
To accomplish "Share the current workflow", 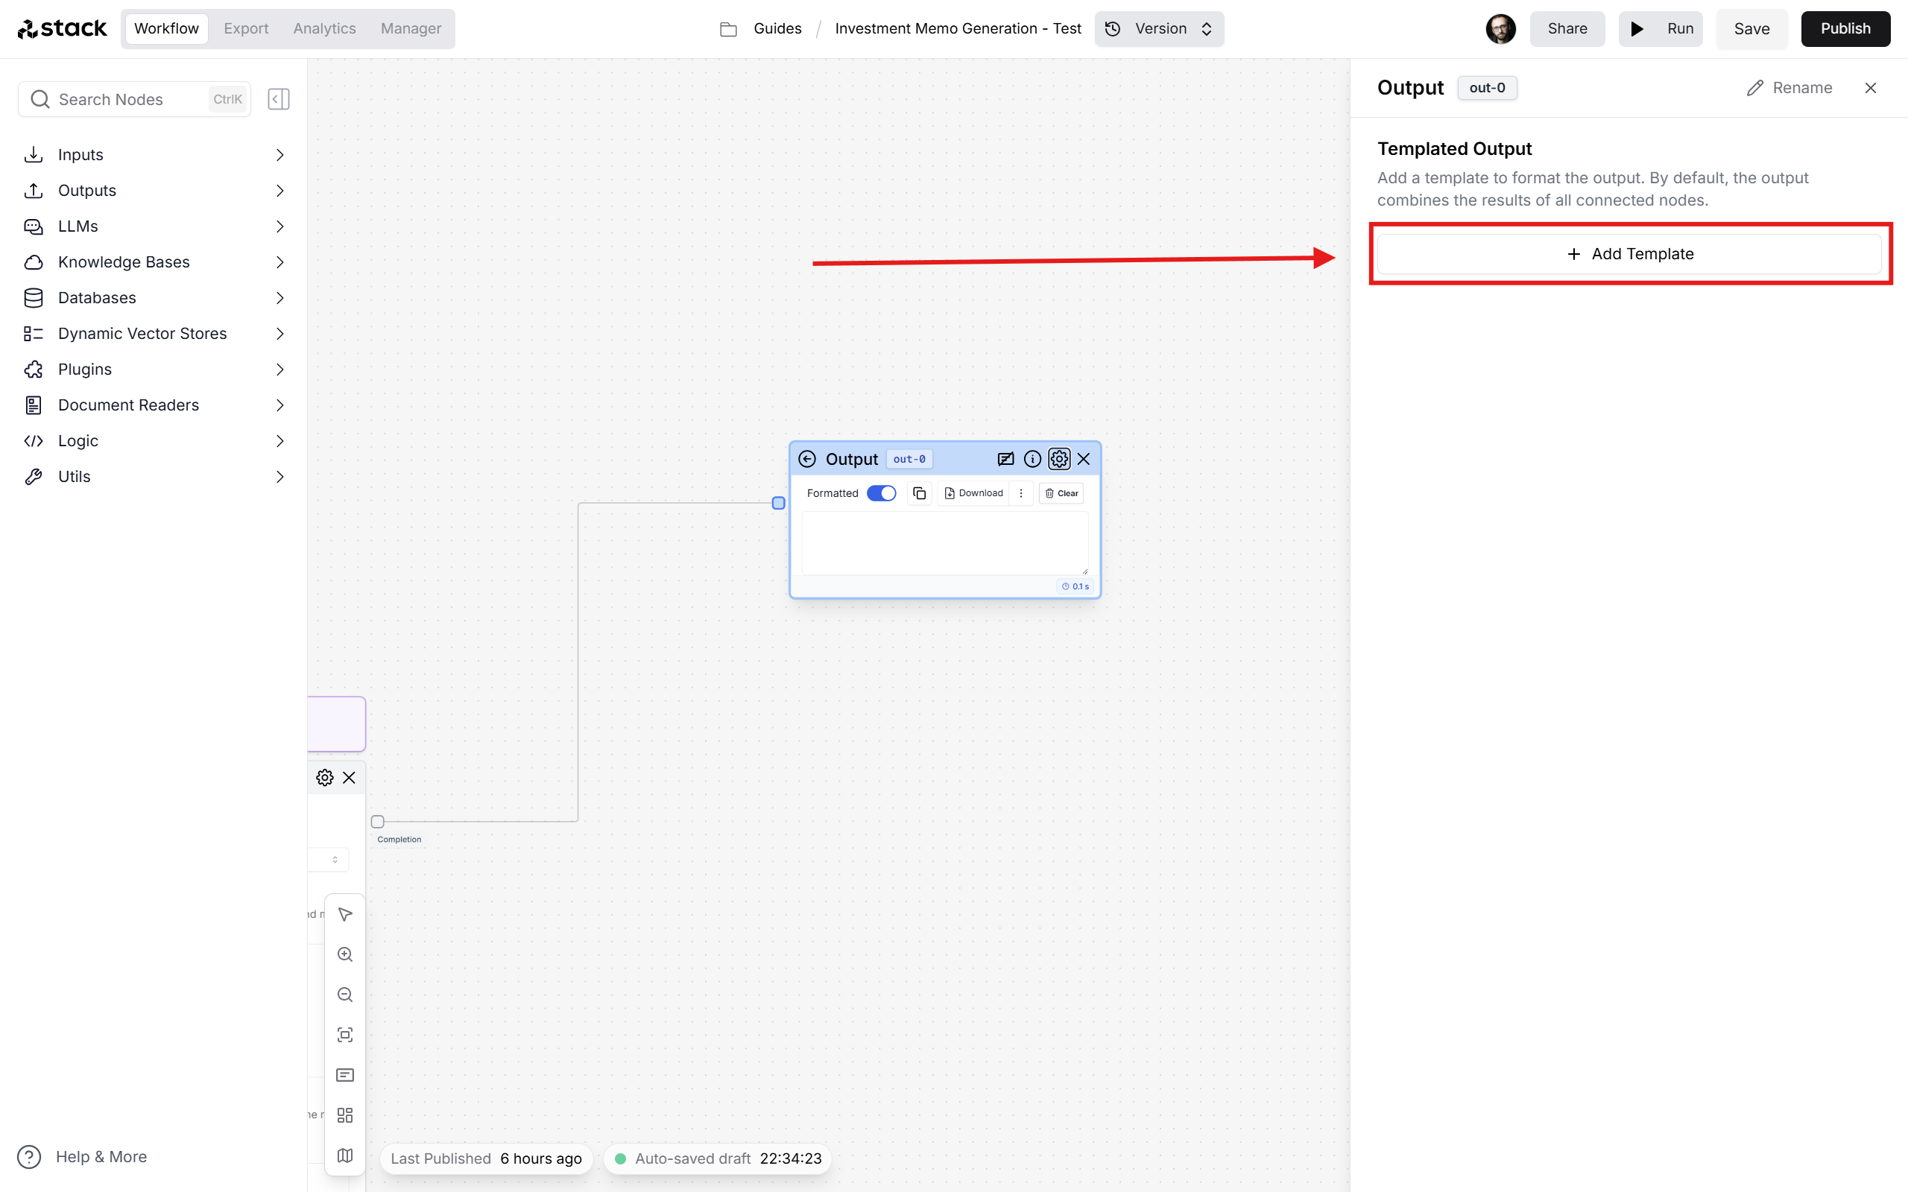I will click(x=1566, y=28).
